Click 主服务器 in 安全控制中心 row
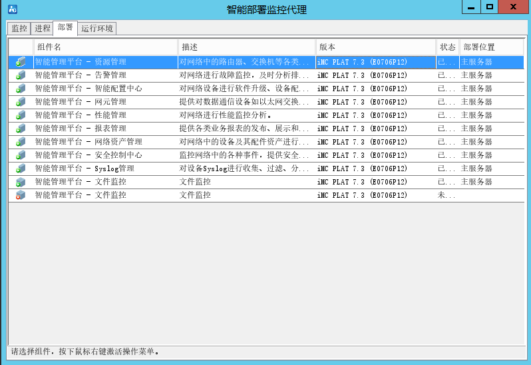 pos(476,155)
